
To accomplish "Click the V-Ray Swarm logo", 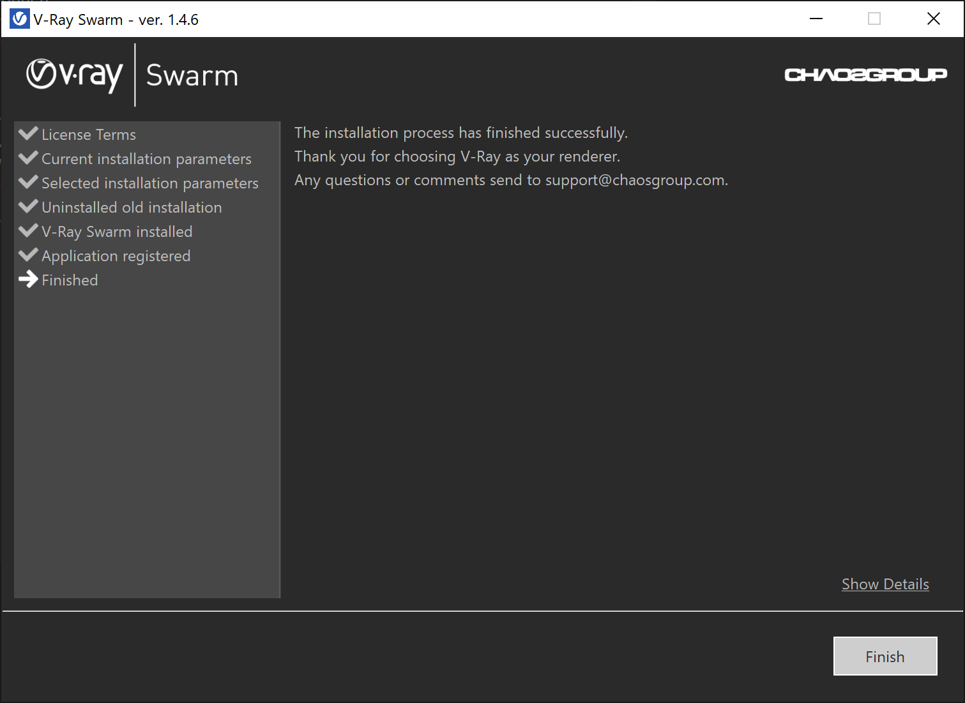I will coord(132,75).
